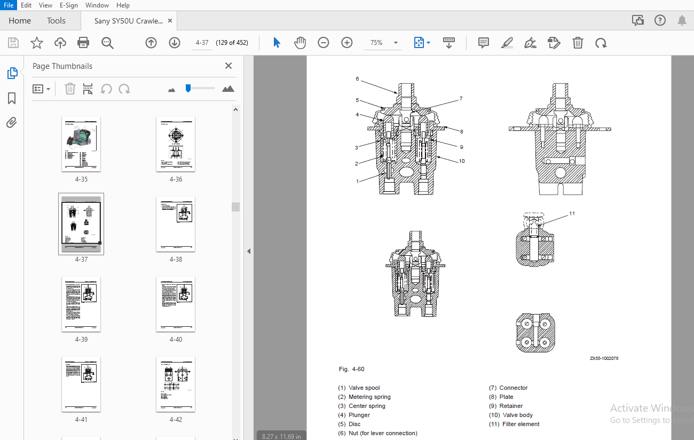The width and height of the screenshot is (694, 440).
Task: Select page thumbnail 4-39
Action: pos(81,304)
